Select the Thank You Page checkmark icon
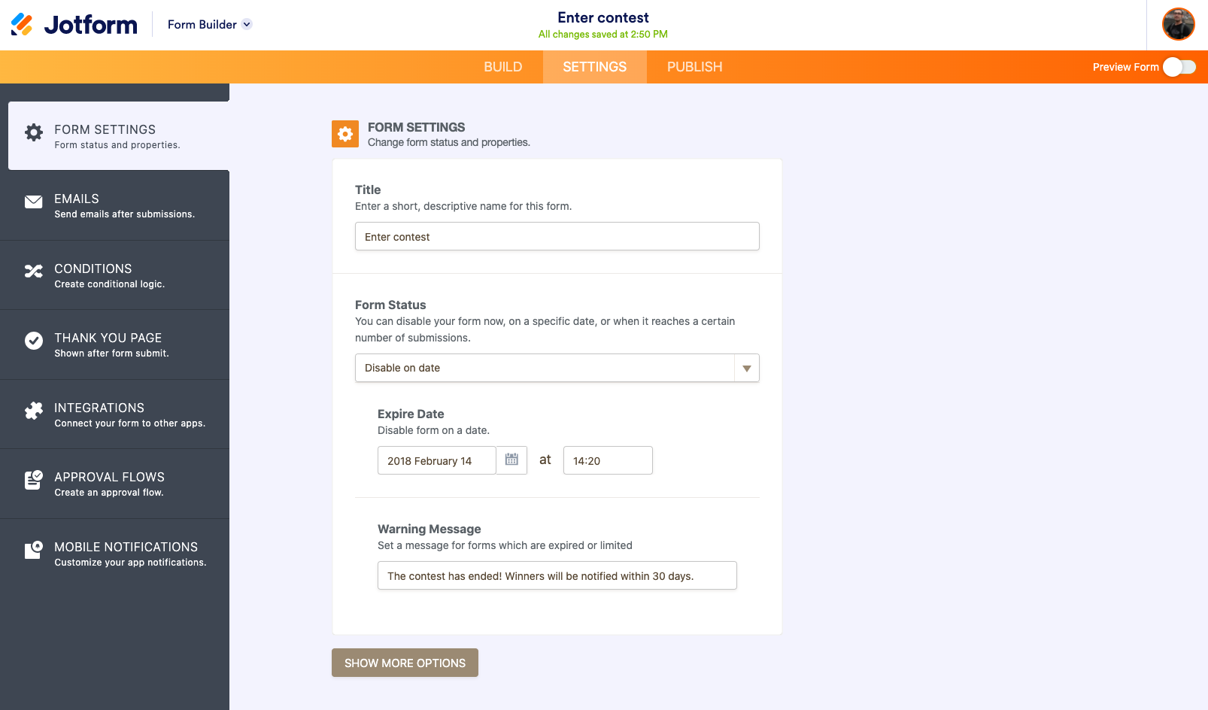The height and width of the screenshot is (710, 1208). pyautogui.click(x=33, y=341)
